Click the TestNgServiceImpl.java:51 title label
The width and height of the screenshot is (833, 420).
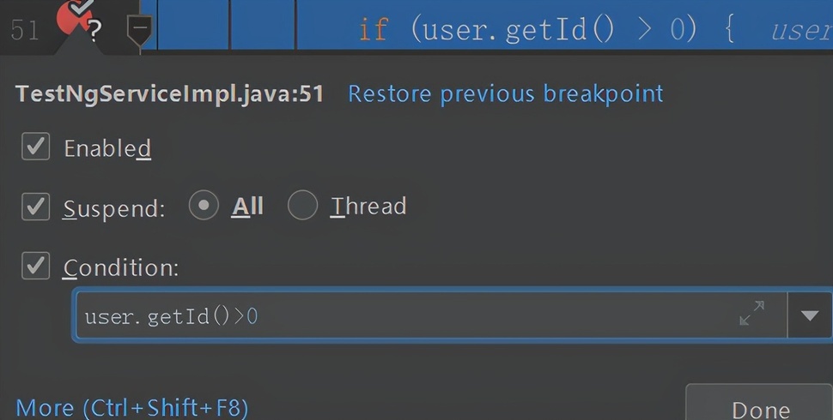(x=169, y=94)
